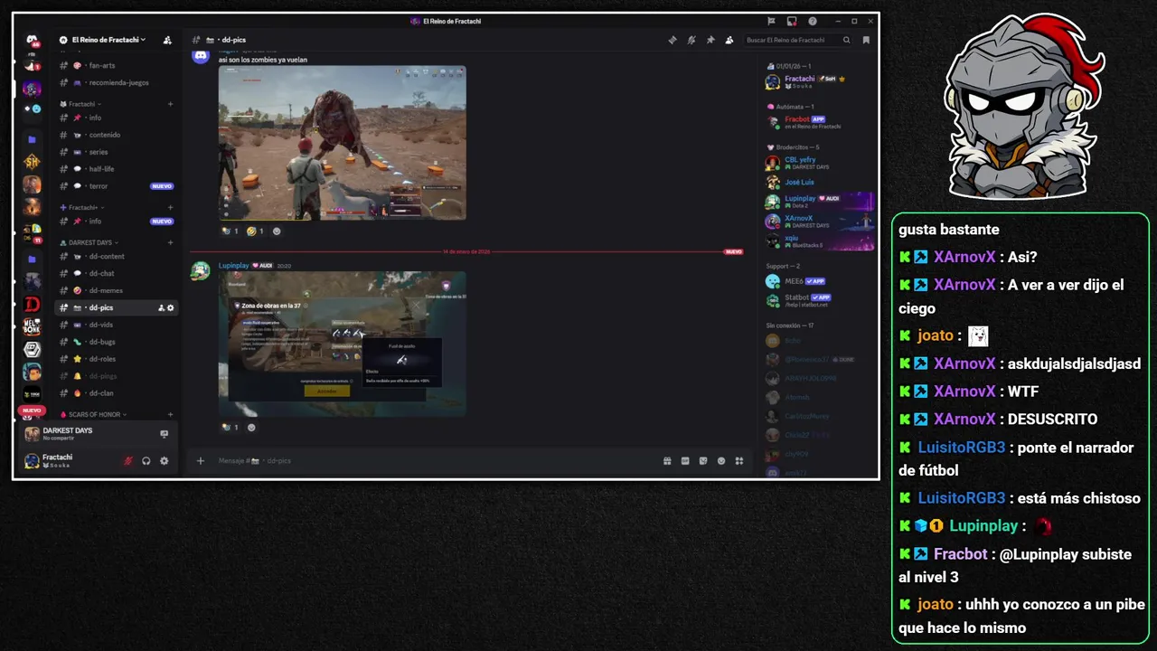Open the gift Nitro icon
Viewport: 1157px width, 651px height.
coord(667,461)
